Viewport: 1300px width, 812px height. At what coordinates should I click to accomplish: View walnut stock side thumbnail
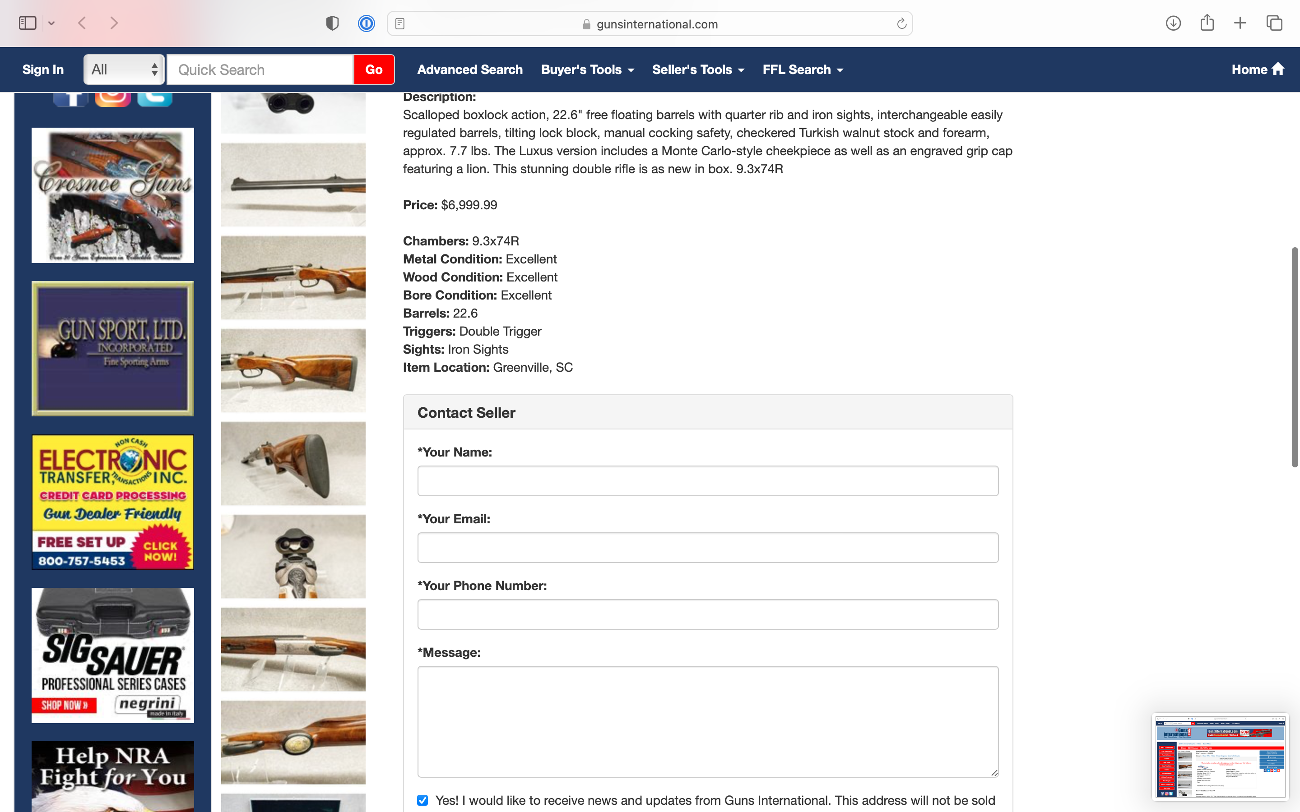[x=293, y=370]
